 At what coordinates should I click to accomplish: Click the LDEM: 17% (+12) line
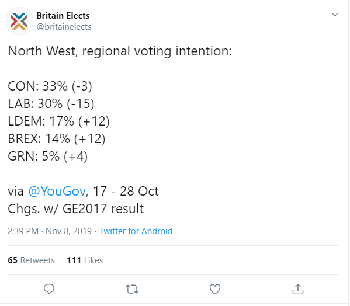(x=58, y=121)
